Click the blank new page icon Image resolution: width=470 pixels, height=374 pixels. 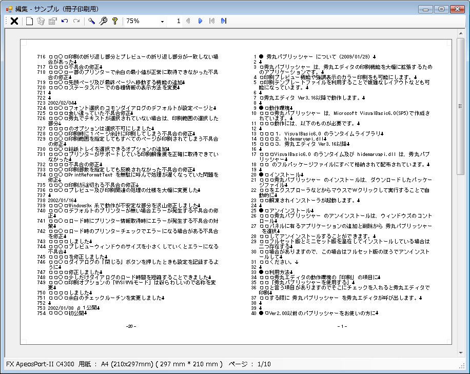click(x=29, y=21)
